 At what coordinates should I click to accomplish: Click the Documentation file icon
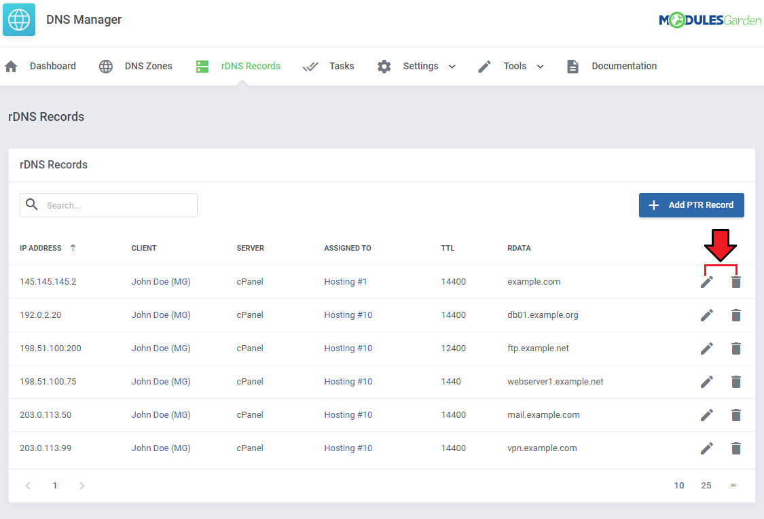(573, 67)
